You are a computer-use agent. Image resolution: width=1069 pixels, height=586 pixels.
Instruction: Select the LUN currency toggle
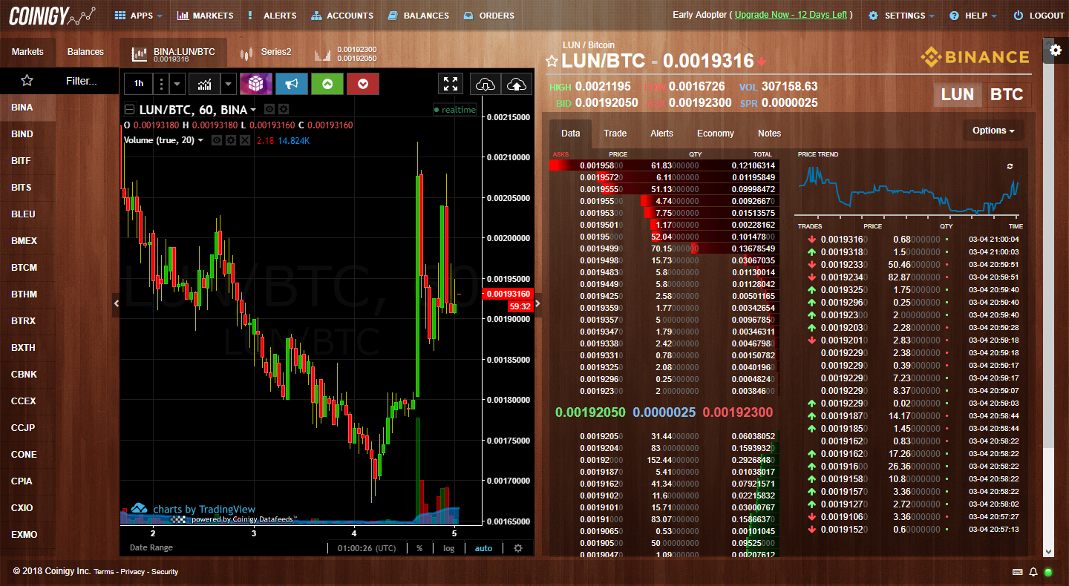[958, 95]
